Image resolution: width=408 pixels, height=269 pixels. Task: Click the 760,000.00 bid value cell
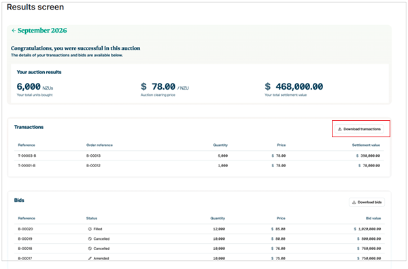[x=369, y=249]
